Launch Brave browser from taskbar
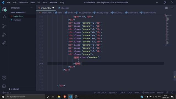This screenshot has height=99, width=176. point(65,97)
